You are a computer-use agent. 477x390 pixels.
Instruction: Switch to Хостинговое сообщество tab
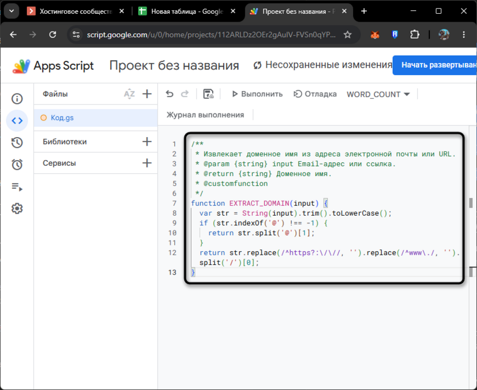(x=69, y=11)
